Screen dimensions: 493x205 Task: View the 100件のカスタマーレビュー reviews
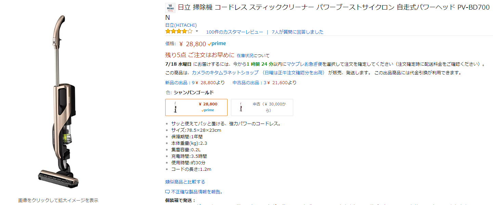click(x=234, y=32)
